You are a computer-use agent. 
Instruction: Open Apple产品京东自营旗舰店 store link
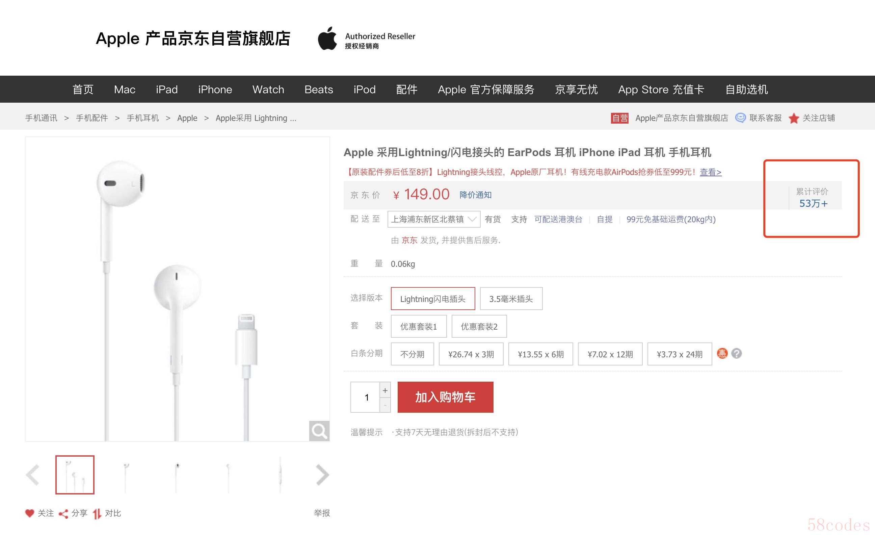(682, 118)
